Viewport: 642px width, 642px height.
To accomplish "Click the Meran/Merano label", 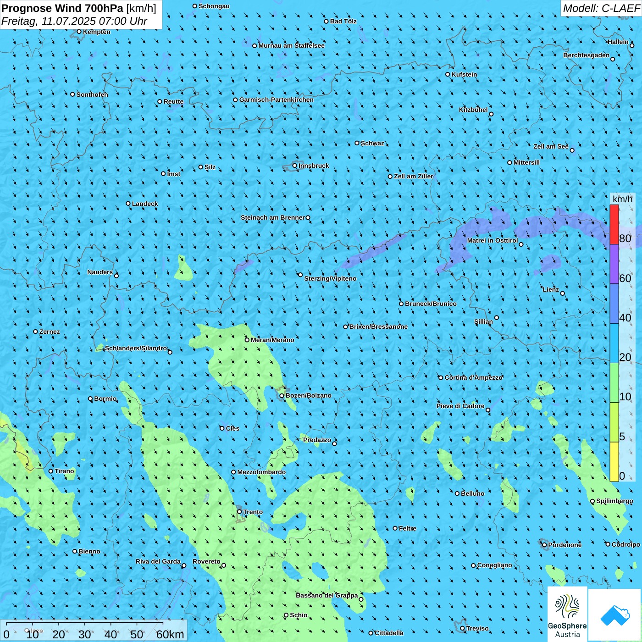I will 272,340.
